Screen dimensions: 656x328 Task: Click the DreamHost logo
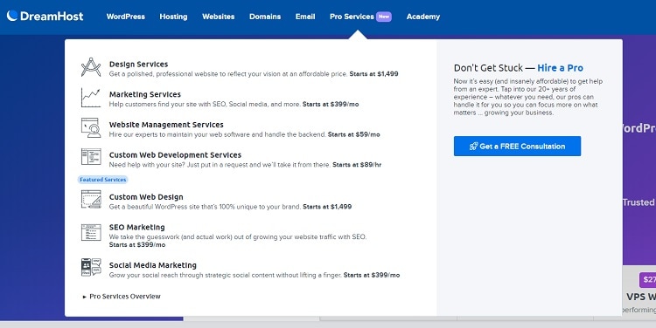pyautogui.click(x=45, y=17)
